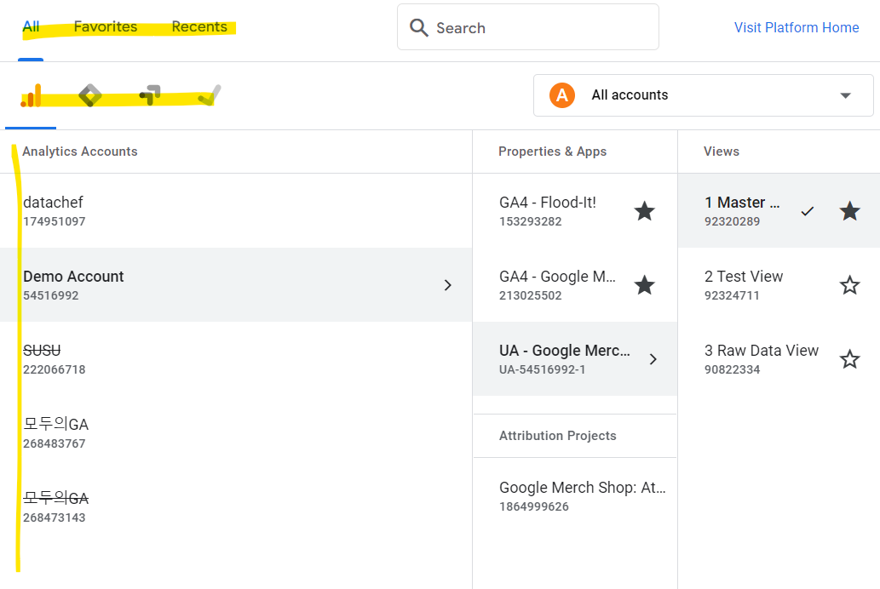Select struck-through 모두의GA account 268473143
This screenshot has width=880, height=589.
coord(236,507)
